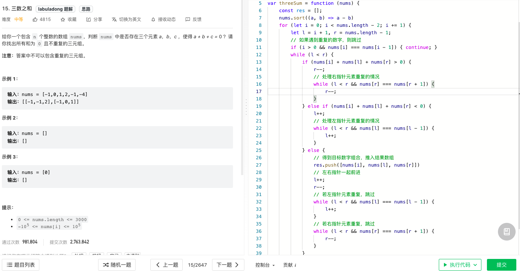
Task: Click the res.push line in the editor
Action: 366,165
